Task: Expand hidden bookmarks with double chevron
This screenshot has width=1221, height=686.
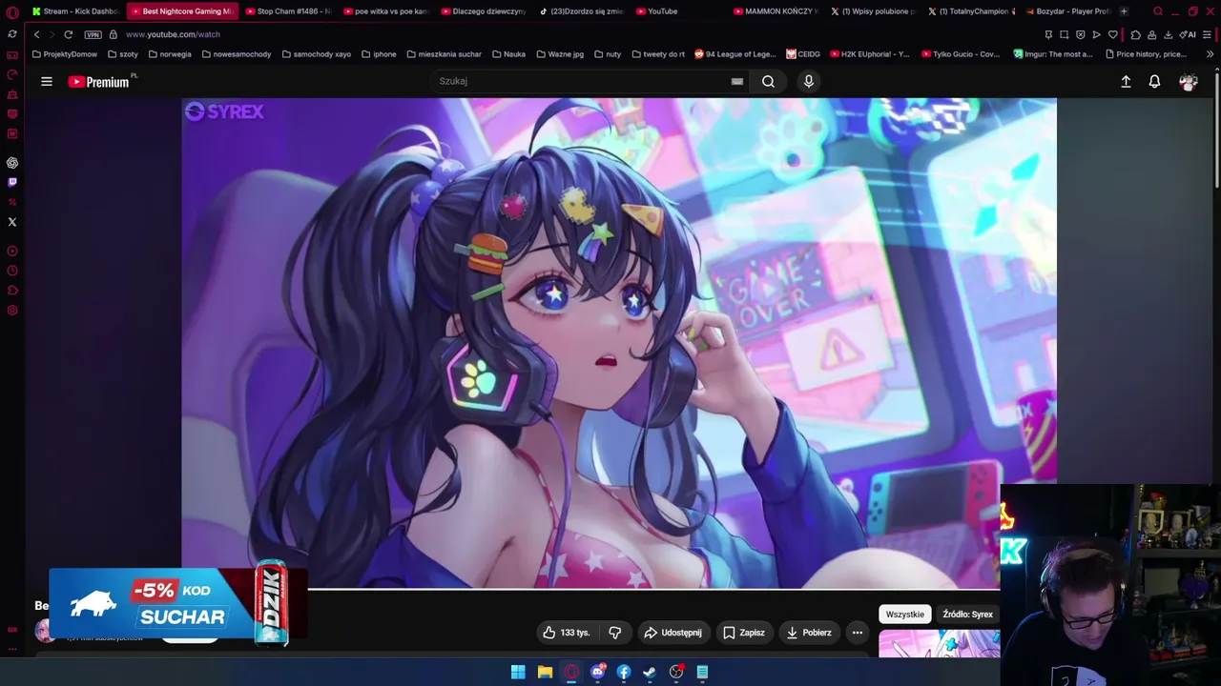Action: click(1210, 54)
